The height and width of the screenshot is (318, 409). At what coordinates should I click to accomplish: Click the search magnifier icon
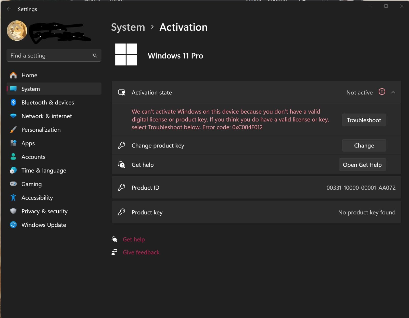click(95, 55)
